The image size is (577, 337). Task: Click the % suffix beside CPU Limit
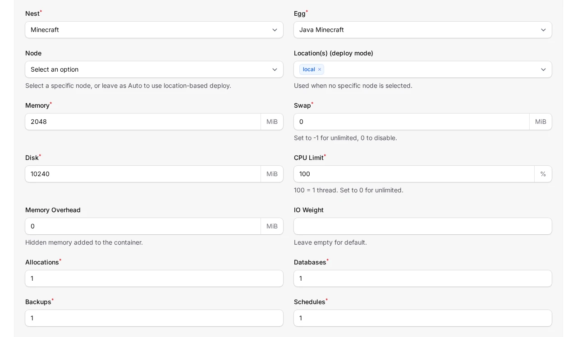tap(543, 174)
